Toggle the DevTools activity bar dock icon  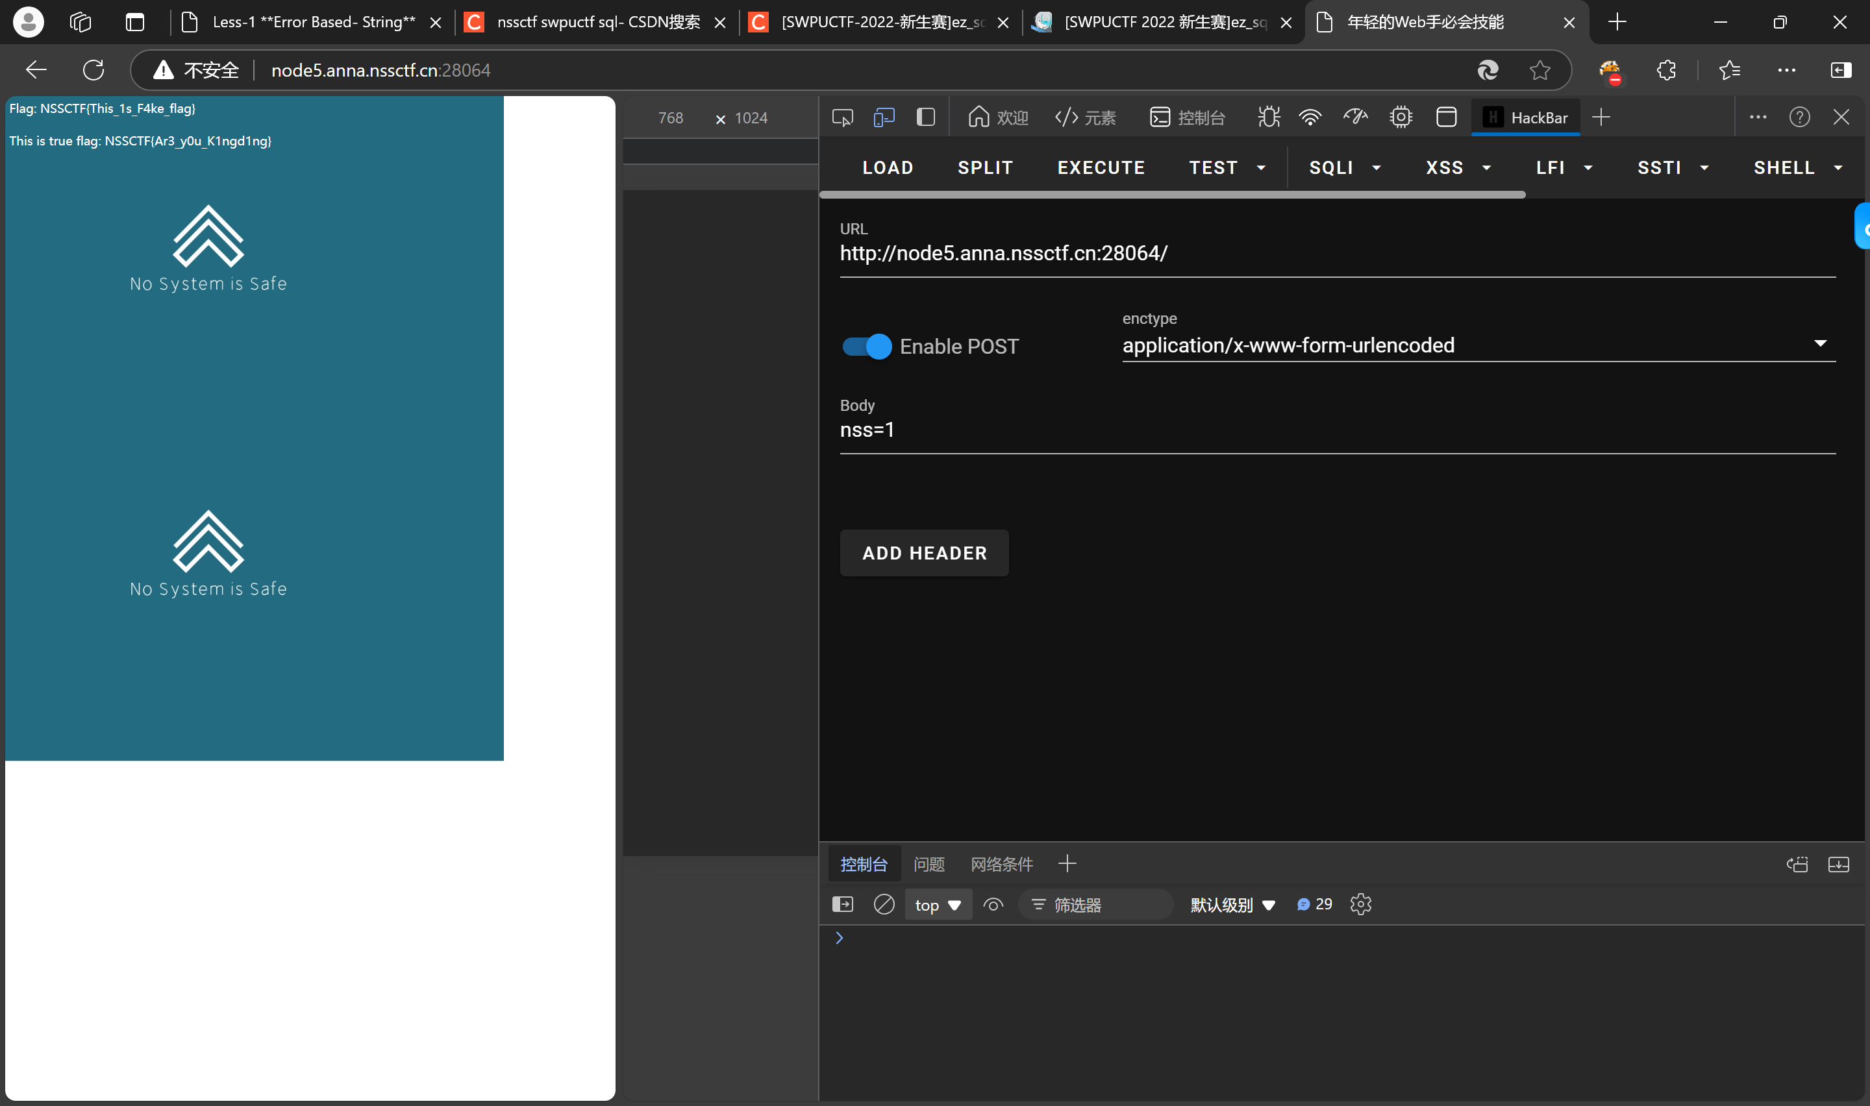click(926, 117)
